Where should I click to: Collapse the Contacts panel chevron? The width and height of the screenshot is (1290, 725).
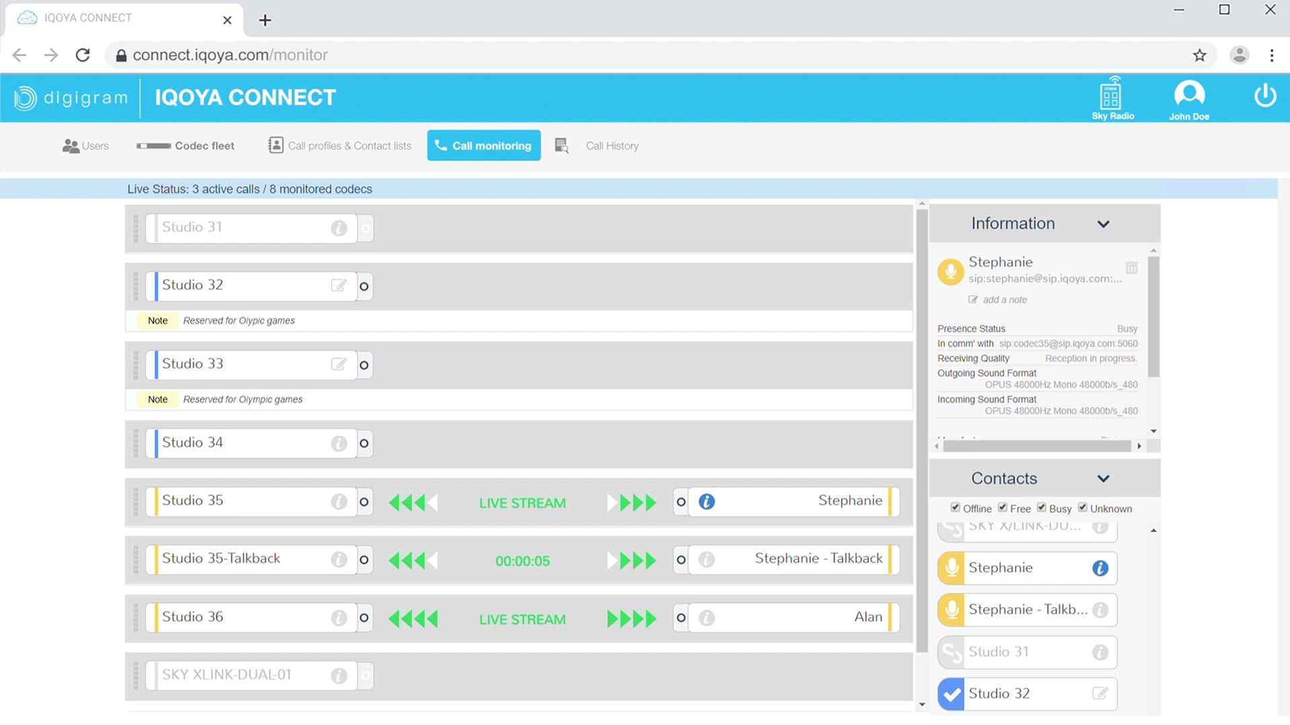[x=1103, y=479]
